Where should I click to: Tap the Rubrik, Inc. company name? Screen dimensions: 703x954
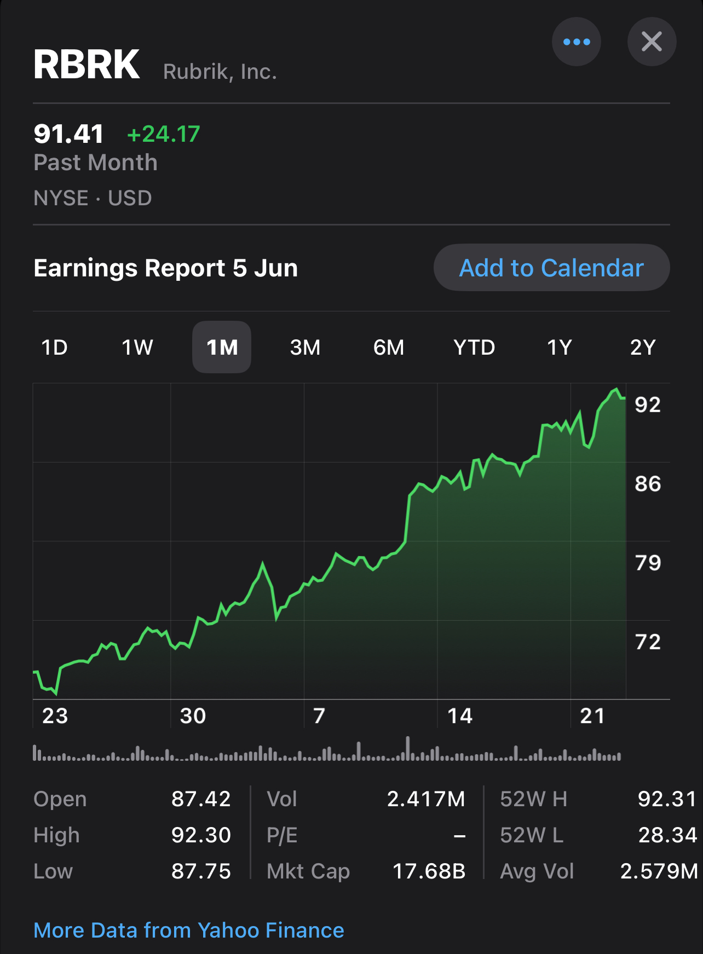pos(220,72)
